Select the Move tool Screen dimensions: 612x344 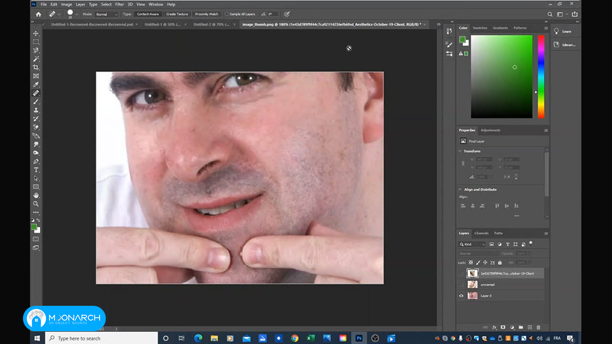pos(36,34)
